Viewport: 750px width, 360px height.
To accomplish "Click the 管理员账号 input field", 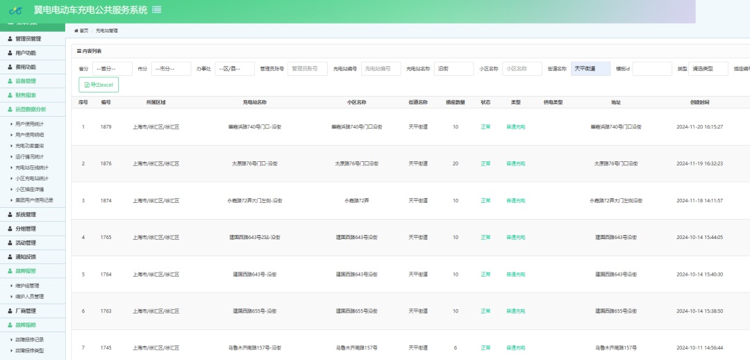I will pos(308,69).
